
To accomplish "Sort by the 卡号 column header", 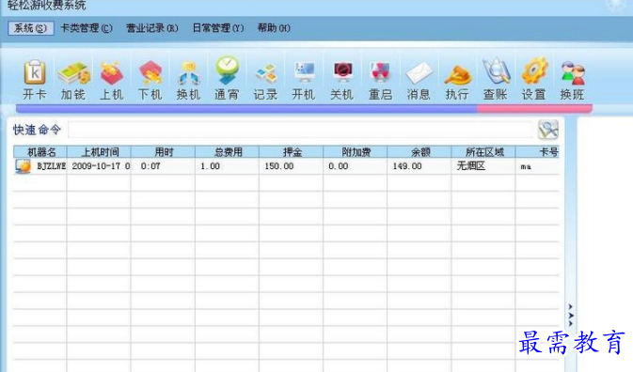I will point(537,152).
